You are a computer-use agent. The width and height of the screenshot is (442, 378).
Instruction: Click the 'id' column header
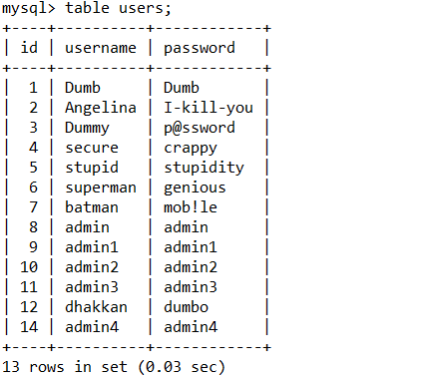point(29,47)
